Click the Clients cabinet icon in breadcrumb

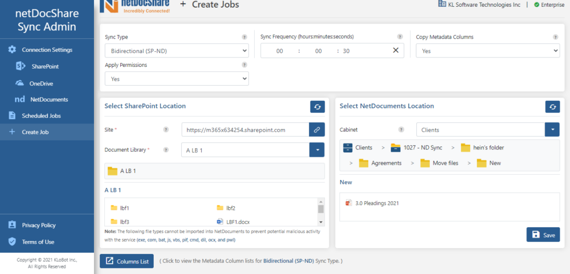(347, 148)
